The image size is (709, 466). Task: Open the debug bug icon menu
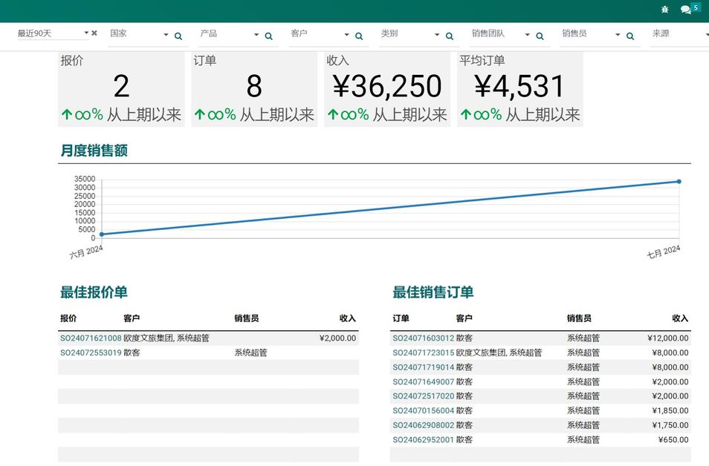click(x=664, y=9)
